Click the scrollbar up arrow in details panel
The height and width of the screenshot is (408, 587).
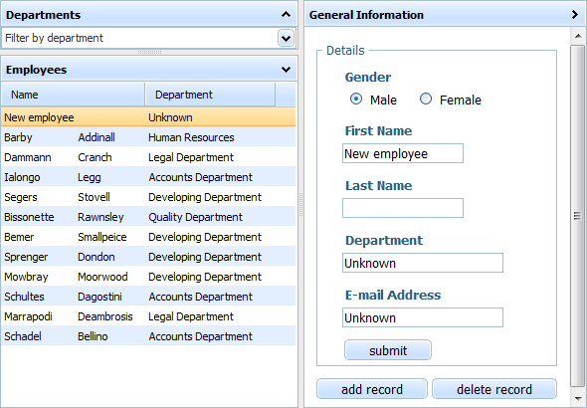578,36
